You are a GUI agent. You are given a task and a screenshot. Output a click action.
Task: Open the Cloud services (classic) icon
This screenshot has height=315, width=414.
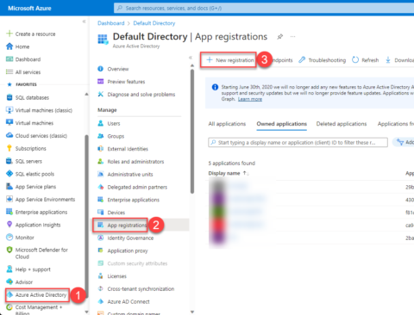[x=9, y=135]
